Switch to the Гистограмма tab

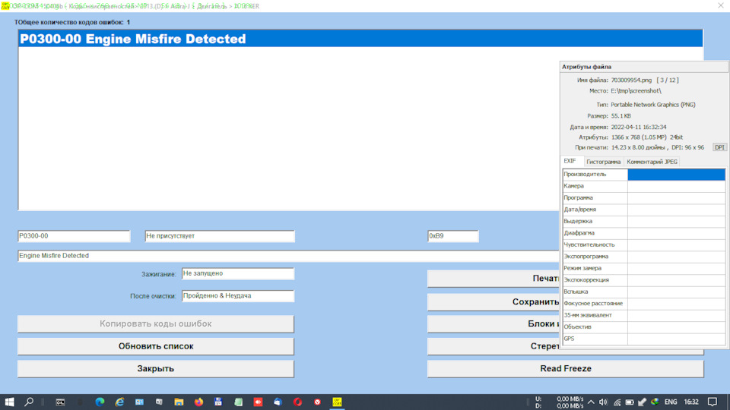(603, 162)
